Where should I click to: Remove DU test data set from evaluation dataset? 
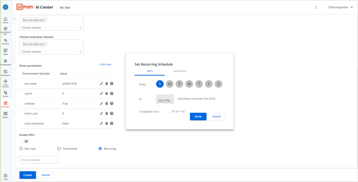tap(46, 44)
